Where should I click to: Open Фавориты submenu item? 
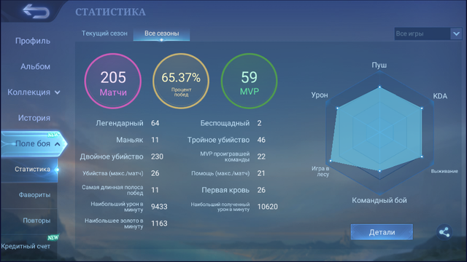[34, 195]
